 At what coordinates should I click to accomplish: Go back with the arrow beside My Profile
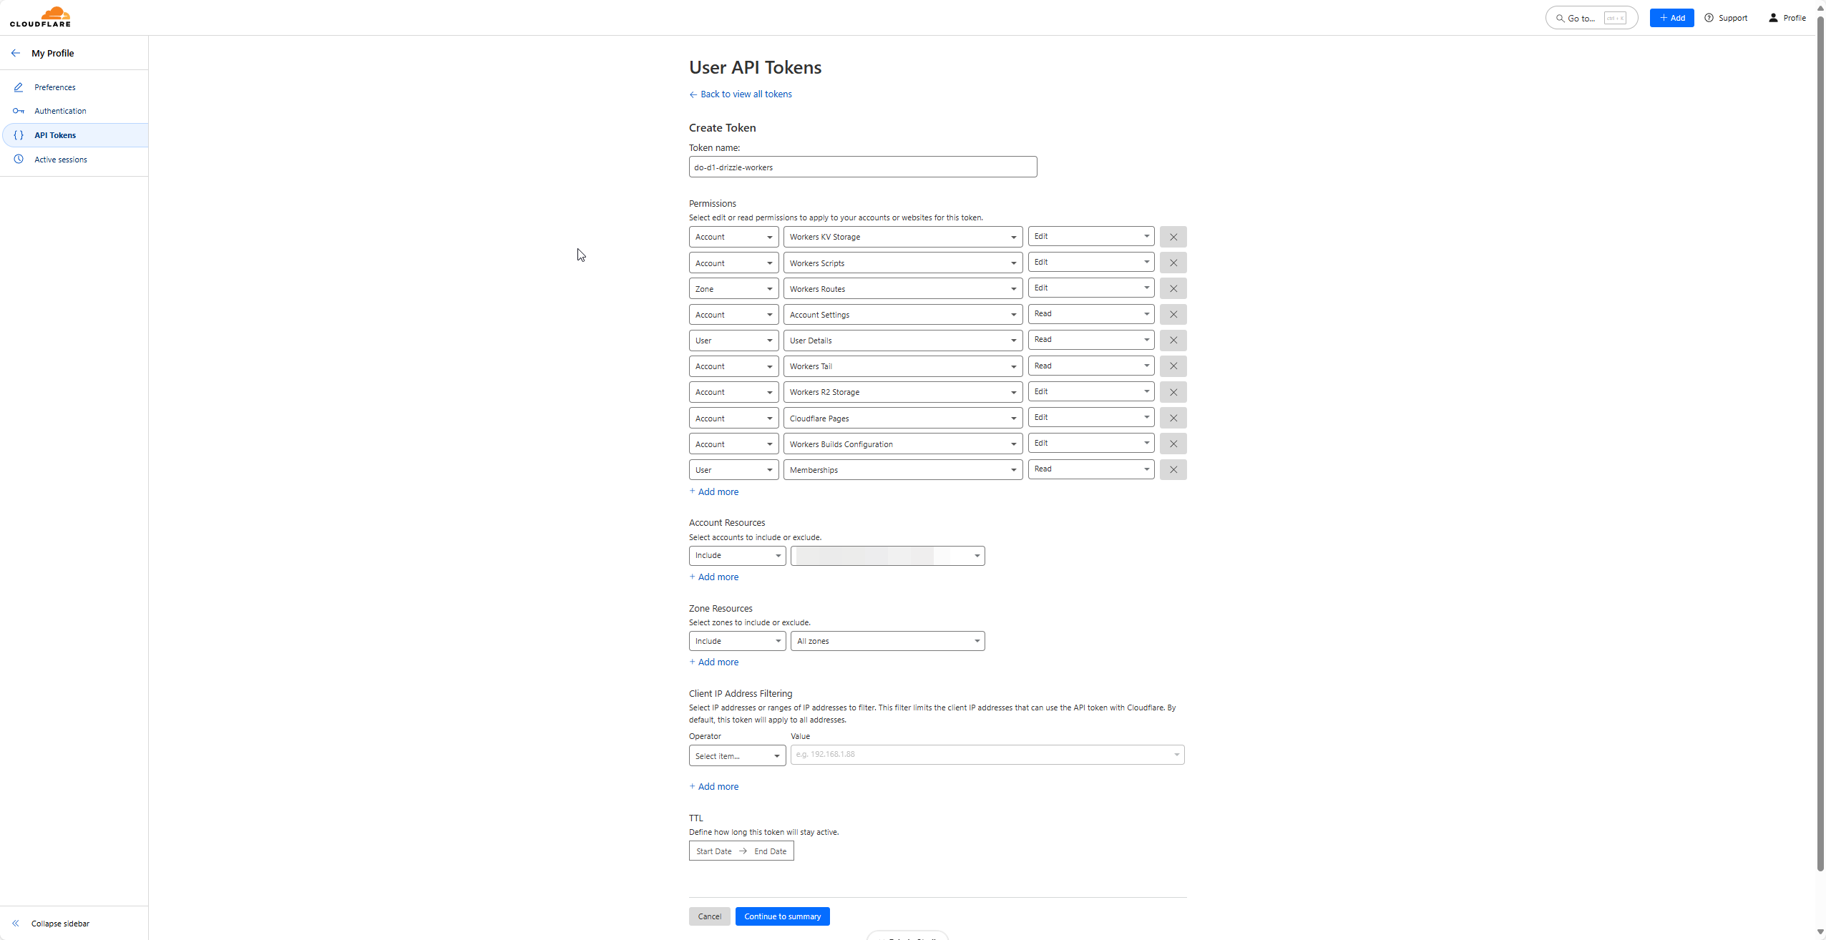coord(16,52)
